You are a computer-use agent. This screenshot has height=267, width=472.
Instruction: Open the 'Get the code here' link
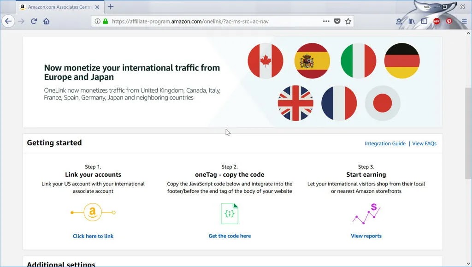pyautogui.click(x=230, y=236)
